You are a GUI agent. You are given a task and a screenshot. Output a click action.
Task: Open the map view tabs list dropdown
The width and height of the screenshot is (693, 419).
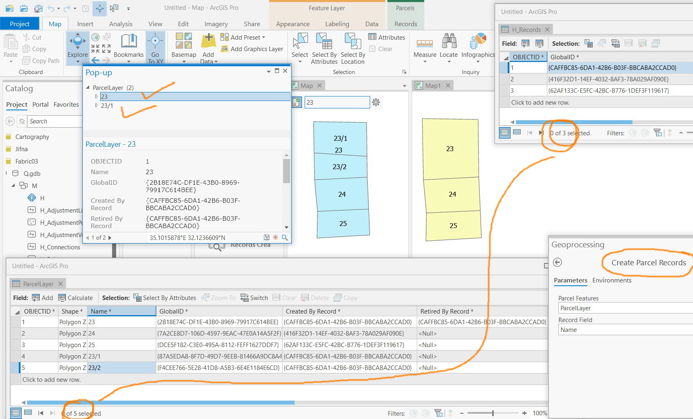(x=405, y=86)
